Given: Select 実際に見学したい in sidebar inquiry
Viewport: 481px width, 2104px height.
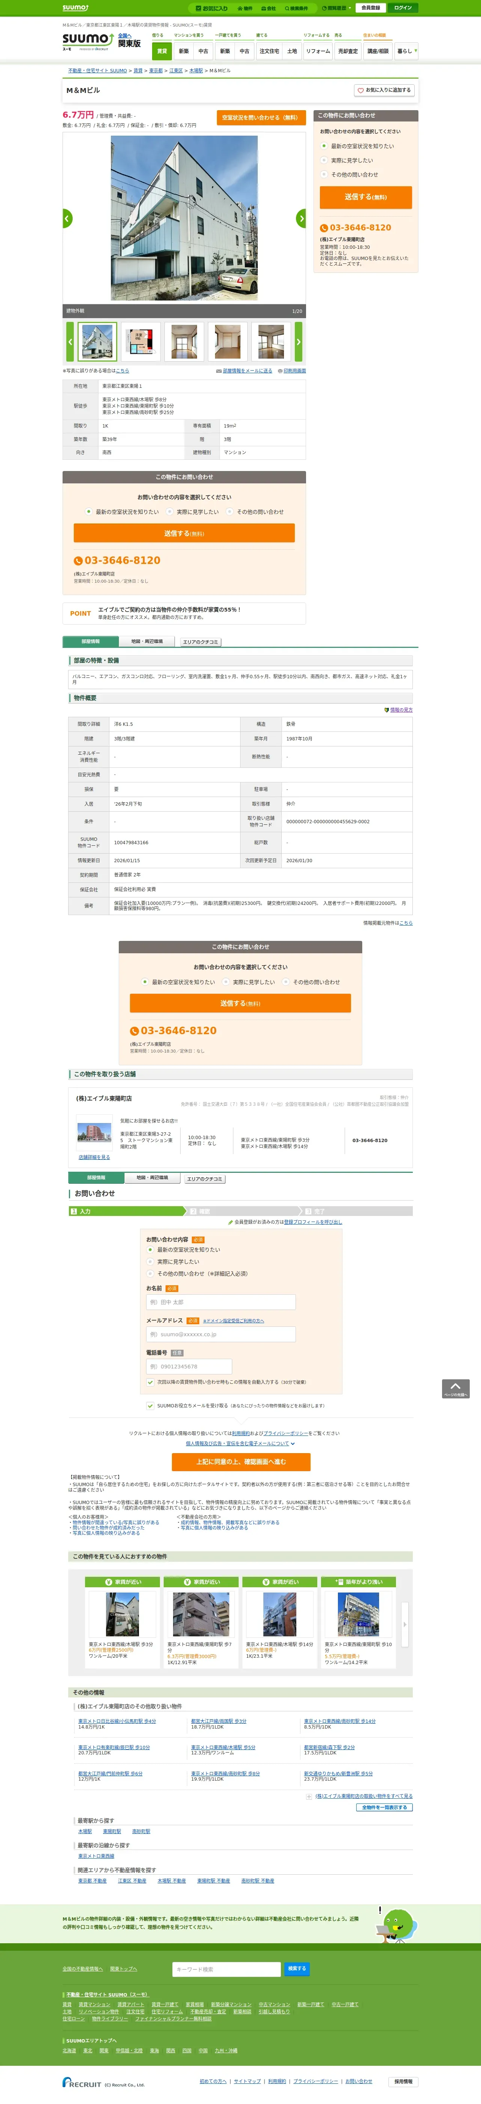Looking at the screenshot, I should (x=324, y=160).
